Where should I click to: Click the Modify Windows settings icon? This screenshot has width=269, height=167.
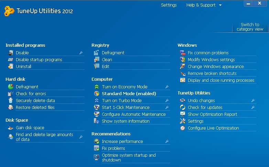pyautogui.click(x=183, y=59)
